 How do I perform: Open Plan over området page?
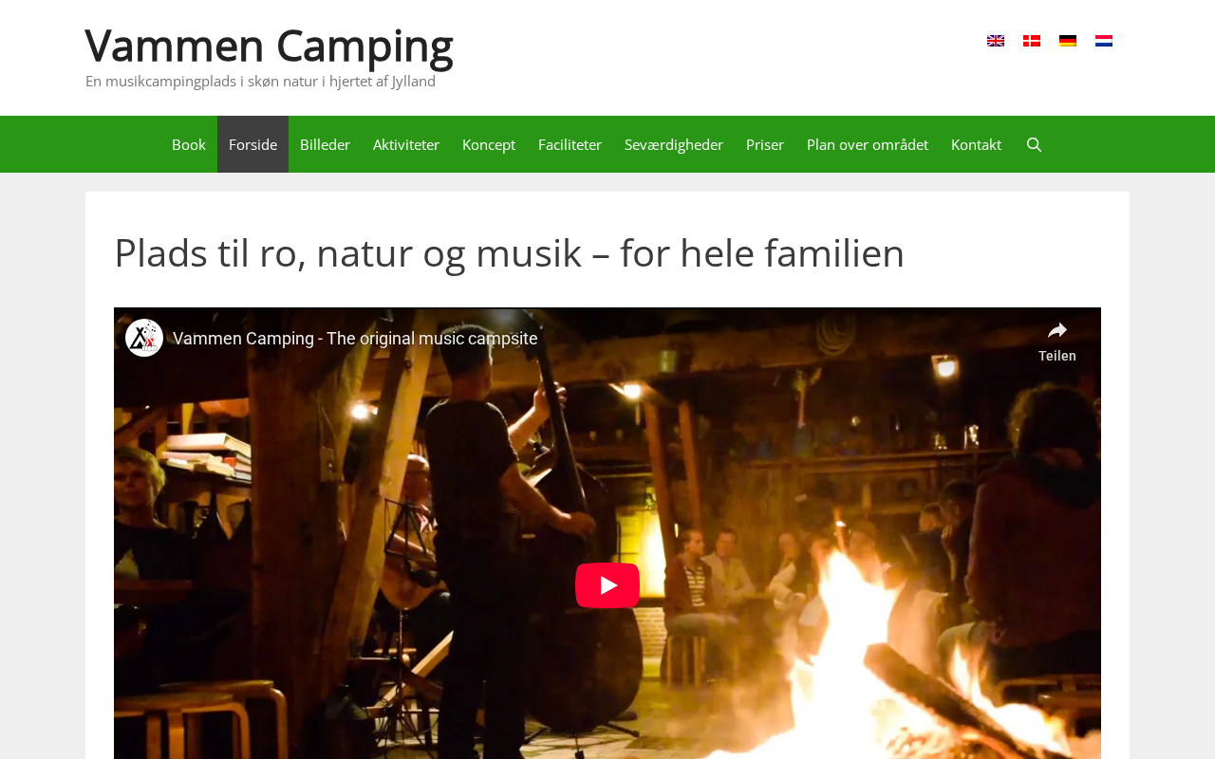[x=868, y=144]
